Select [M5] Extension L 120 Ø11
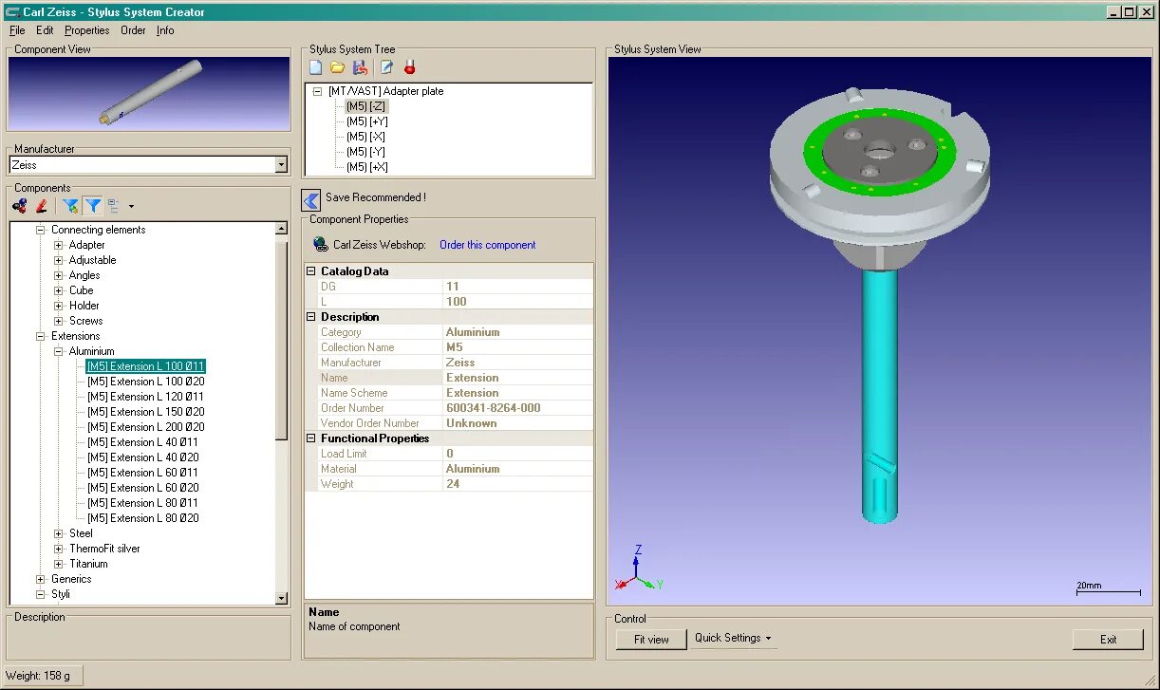The image size is (1160, 690). coord(146,397)
